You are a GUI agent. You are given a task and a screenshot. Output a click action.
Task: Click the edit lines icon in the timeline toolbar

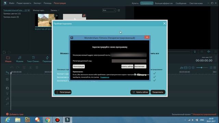pos(24,68)
